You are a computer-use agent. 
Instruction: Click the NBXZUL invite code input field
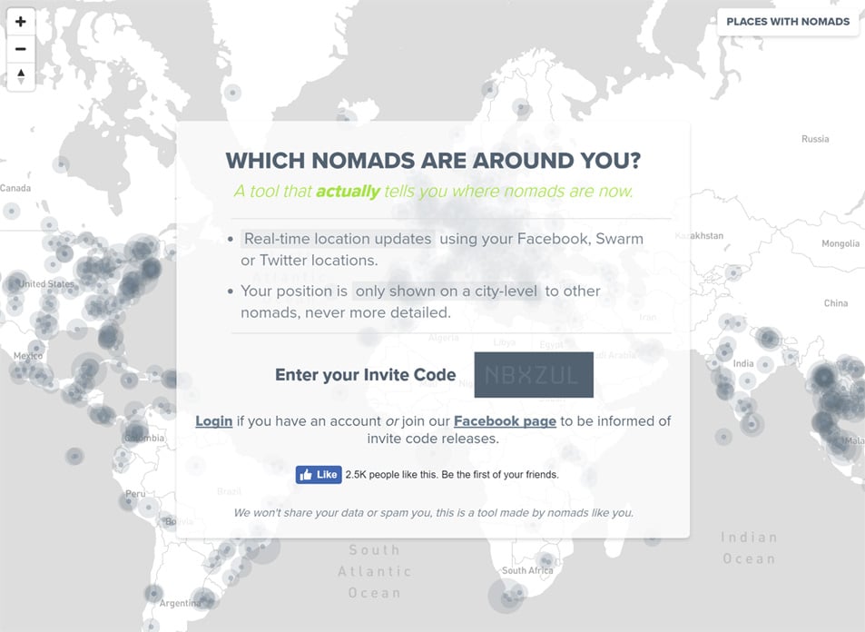click(x=531, y=374)
